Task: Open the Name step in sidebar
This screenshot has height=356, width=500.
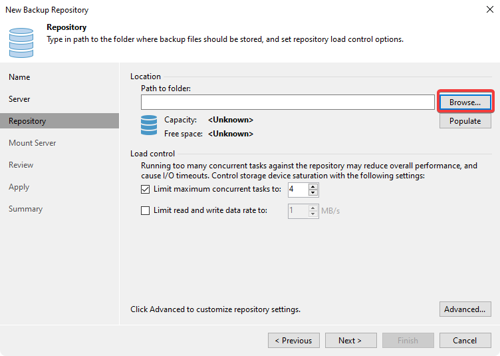Action: click(19, 77)
